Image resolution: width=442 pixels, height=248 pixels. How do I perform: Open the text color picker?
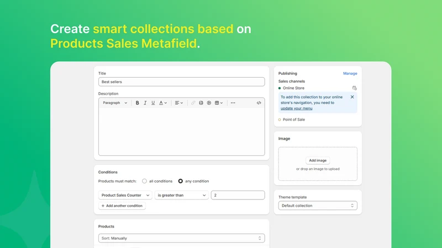163,103
